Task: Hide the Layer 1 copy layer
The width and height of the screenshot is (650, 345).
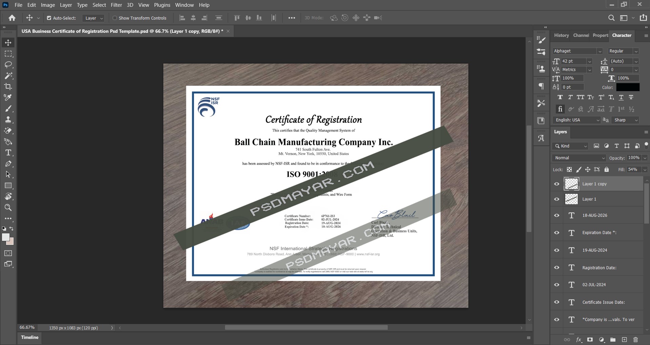Action: click(556, 184)
